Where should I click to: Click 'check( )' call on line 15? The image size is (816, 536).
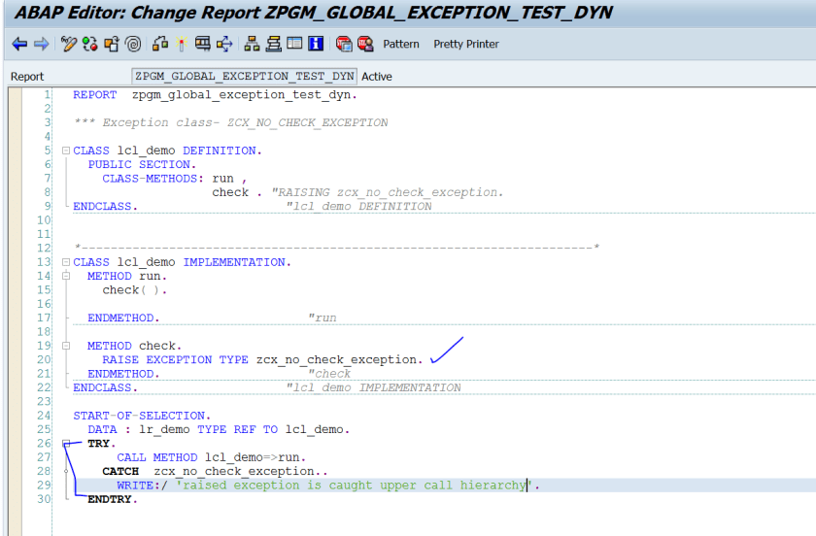131,290
